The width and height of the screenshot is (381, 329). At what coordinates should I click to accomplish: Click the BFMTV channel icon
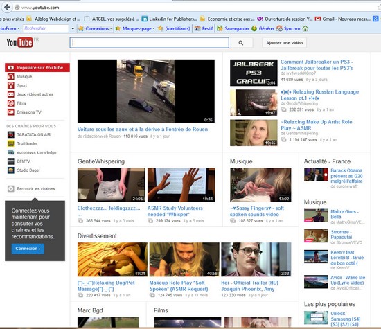10,161
